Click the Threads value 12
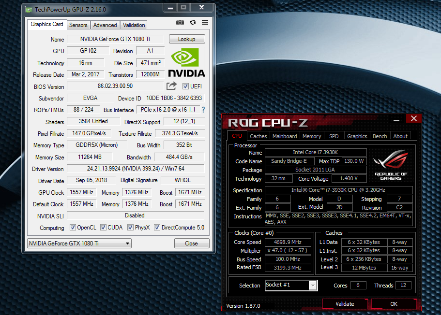This screenshot has width=441, height=315. (403, 285)
